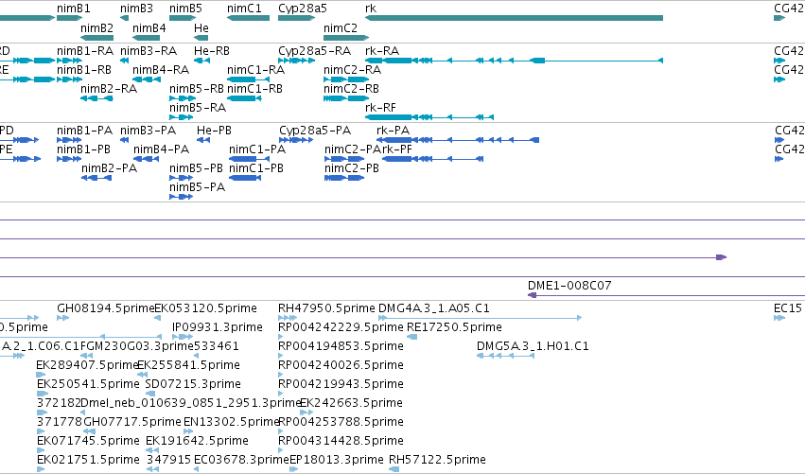
Task: Click the long rk gene bar
Action: [514, 18]
